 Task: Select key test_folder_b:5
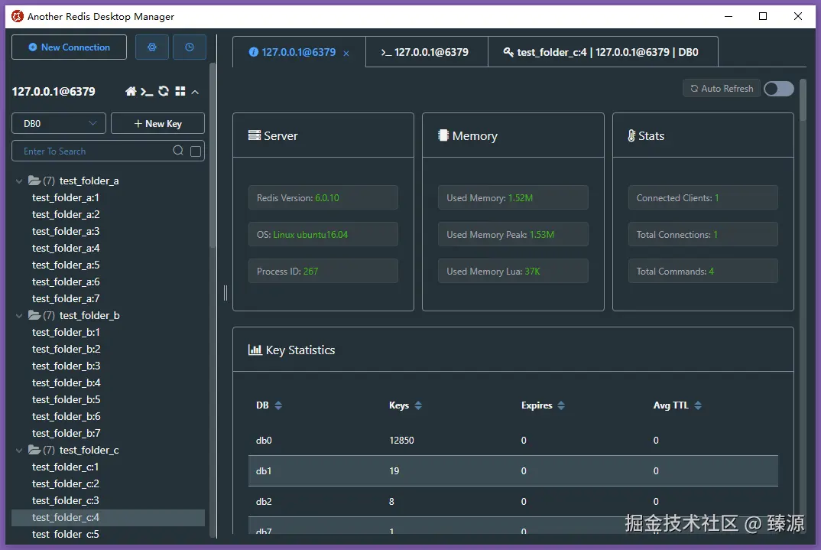click(x=66, y=399)
